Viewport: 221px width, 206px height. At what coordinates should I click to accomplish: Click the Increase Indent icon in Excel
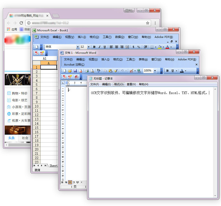pyautogui.click(x=145, y=47)
